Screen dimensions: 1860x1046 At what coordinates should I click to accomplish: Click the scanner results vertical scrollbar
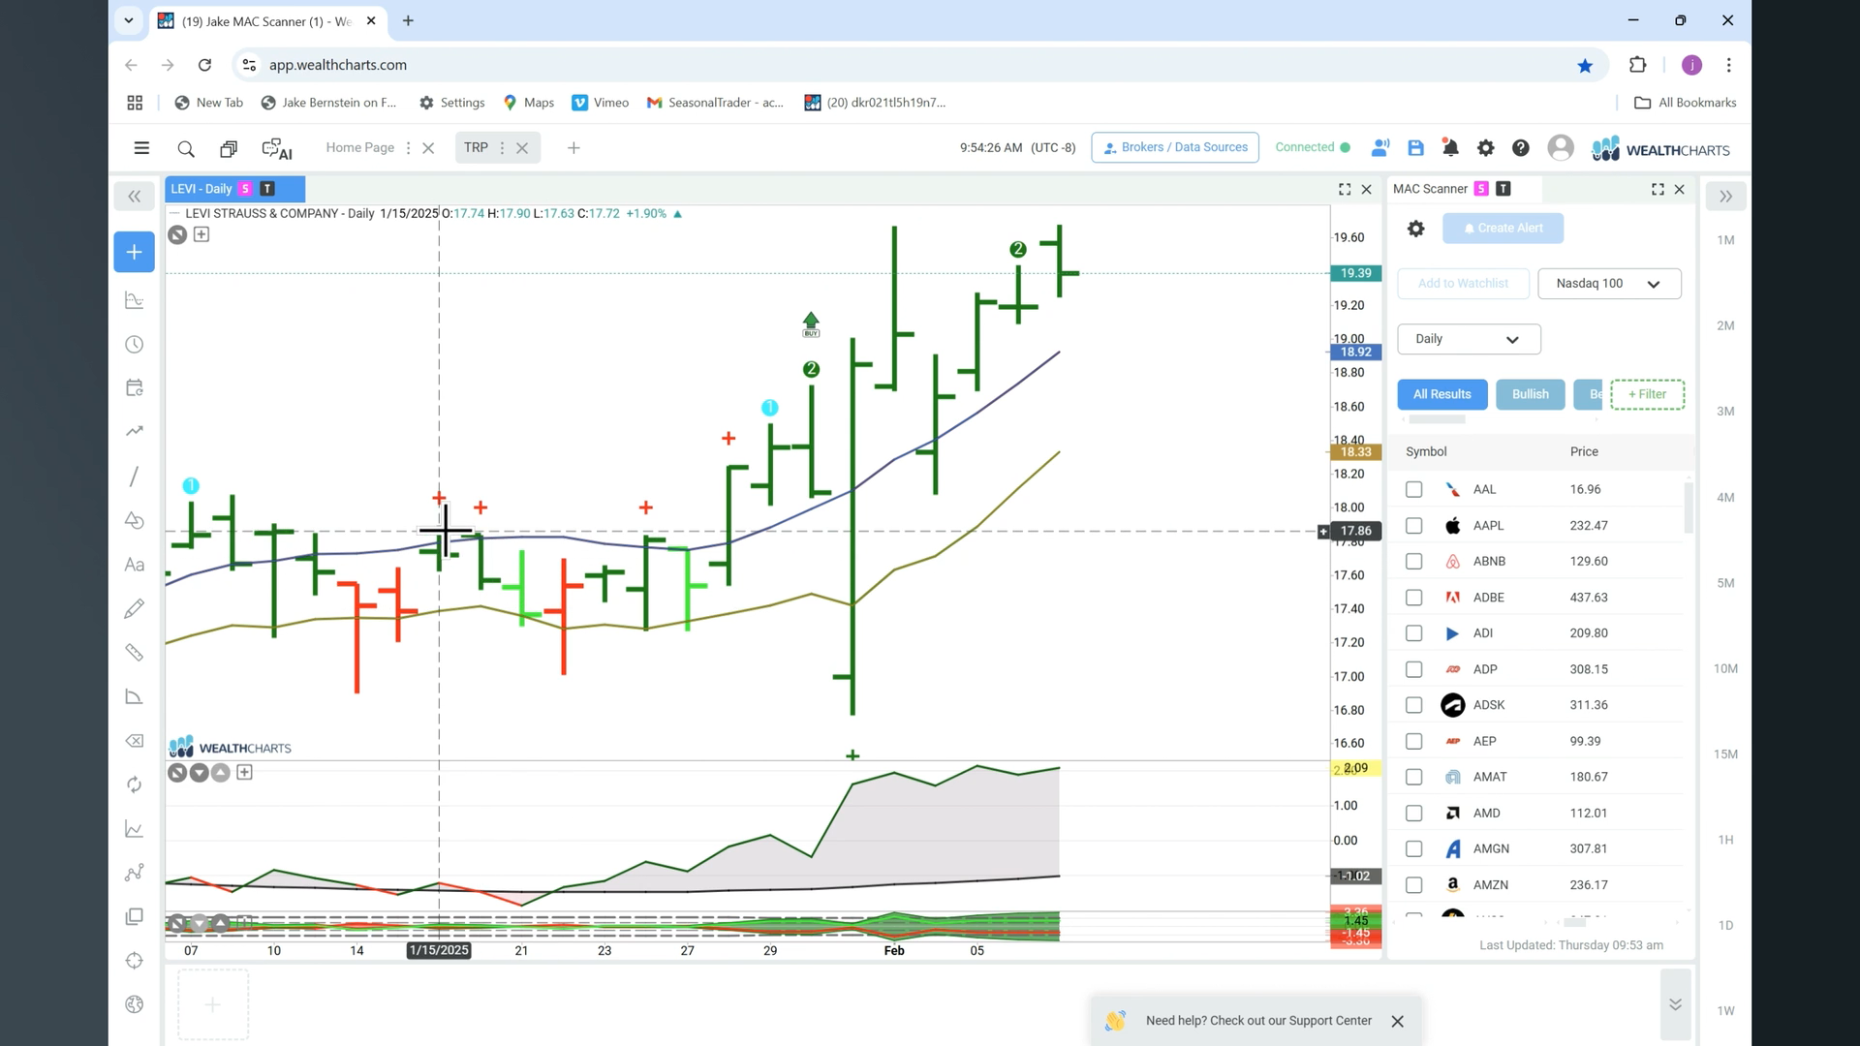click(1689, 508)
